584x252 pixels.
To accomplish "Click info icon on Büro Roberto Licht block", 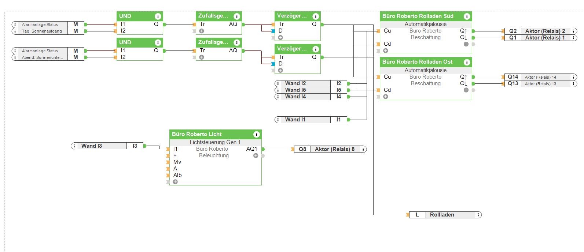I will 256,134.
